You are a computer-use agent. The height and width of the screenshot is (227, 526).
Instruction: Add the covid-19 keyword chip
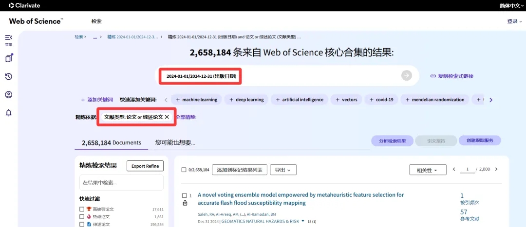point(381,100)
